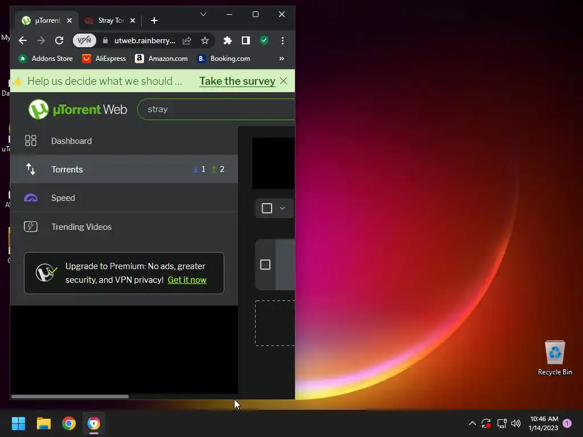Screen dimensions: 583x437
Task: Click the horizontal scrollbar of the page
Action: (70, 397)
